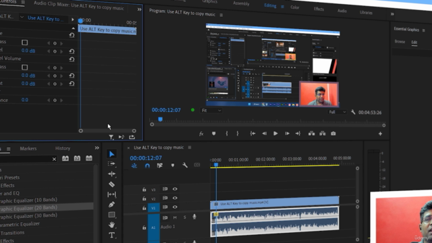Viewport: 432px width, 243px height.
Task: Switch to the Assembly workspace
Action: (x=241, y=3)
